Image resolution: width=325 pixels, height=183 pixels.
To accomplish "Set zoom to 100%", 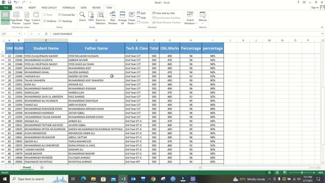I will (x=91, y=17).
